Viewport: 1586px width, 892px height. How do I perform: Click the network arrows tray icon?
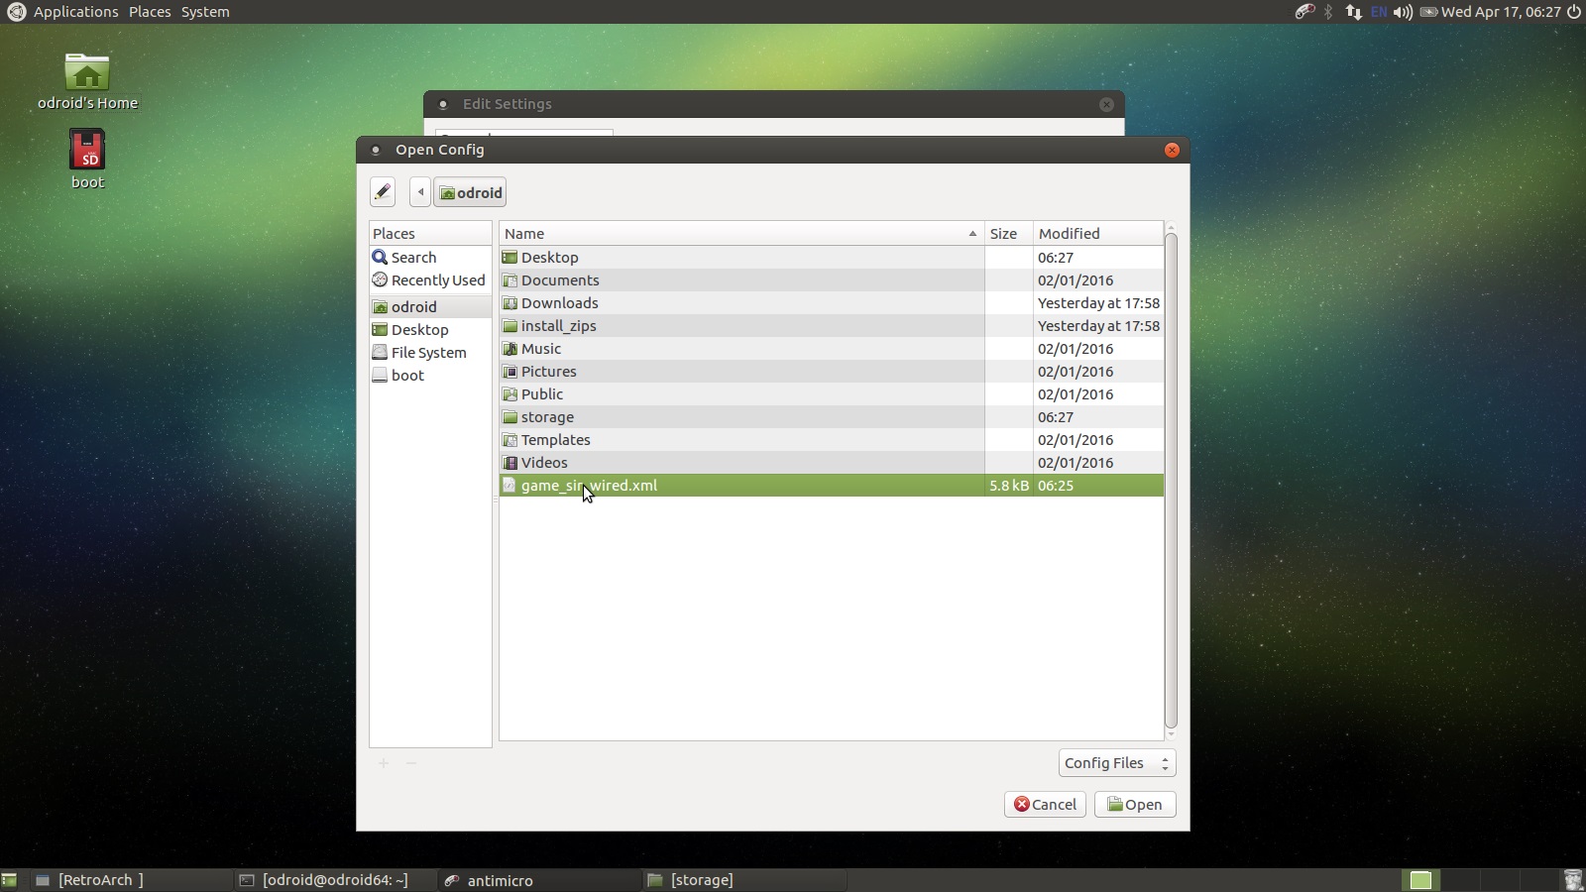pyautogui.click(x=1353, y=12)
